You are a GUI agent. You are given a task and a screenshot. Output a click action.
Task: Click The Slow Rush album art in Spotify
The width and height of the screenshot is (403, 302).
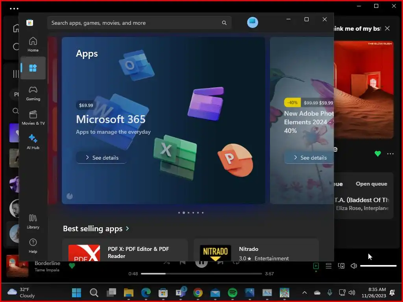[364, 90]
